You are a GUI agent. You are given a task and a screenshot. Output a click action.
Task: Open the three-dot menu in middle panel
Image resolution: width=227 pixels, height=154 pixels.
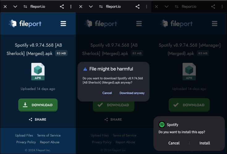[x=146, y=7]
